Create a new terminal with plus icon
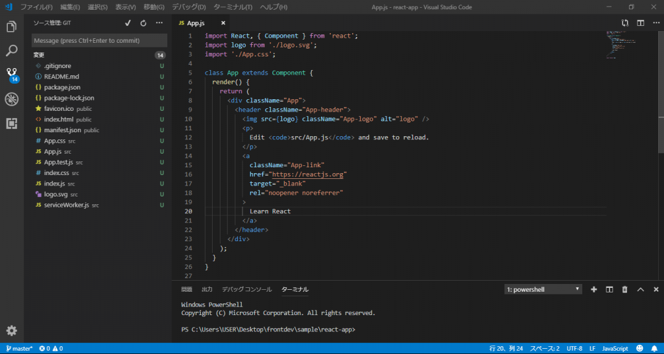The image size is (664, 354). coord(594,290)
